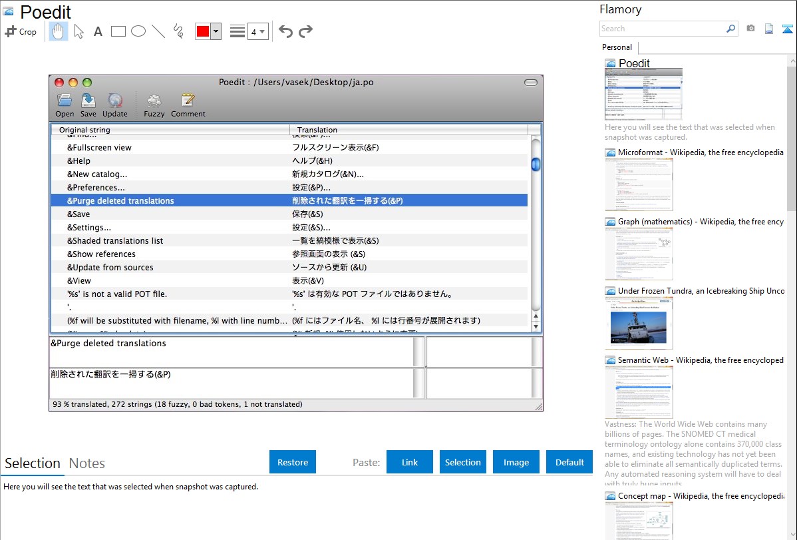Switch to the Notes tab

point(86,463)
